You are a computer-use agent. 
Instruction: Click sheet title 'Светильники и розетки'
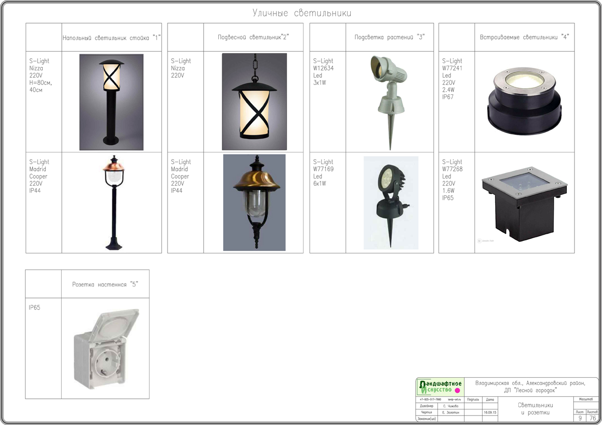coord(535,409)
